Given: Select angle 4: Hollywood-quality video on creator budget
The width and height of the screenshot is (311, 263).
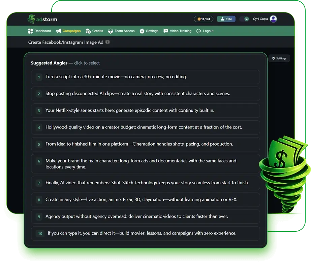Looking at the screenshot, I should tap(145, 127).
